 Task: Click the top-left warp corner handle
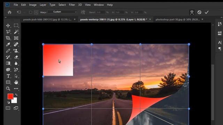pos(43,44)
